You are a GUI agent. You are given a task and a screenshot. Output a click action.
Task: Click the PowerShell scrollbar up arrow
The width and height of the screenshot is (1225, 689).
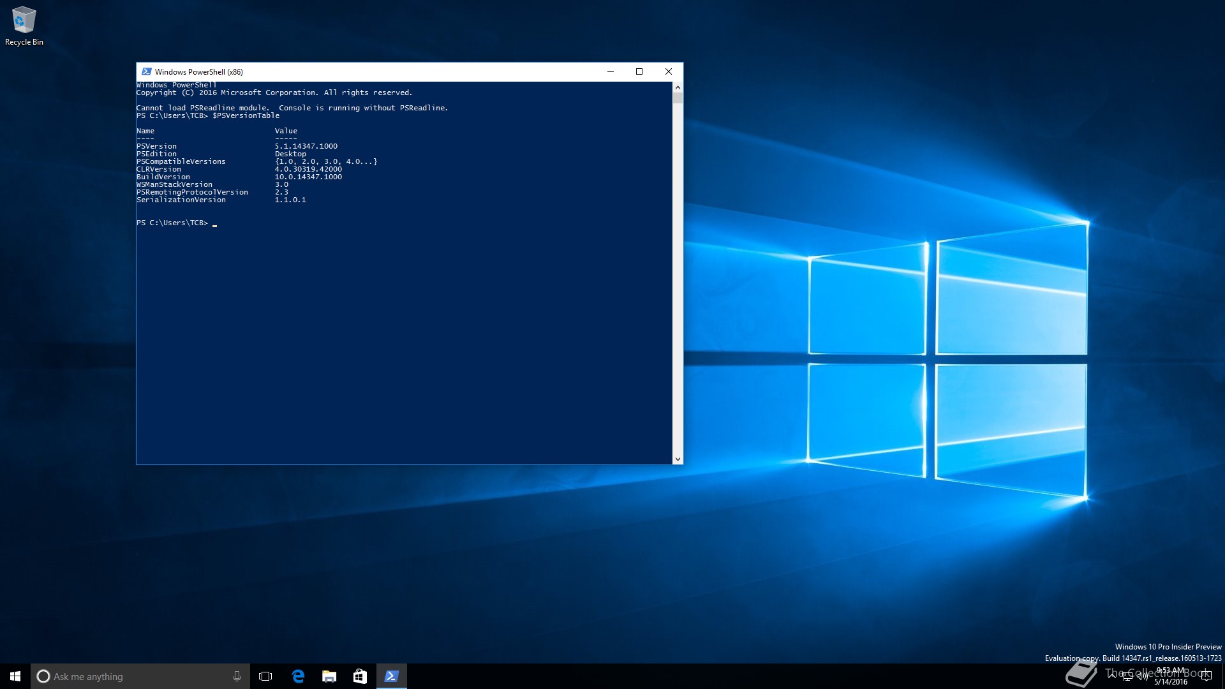(678, 87)
